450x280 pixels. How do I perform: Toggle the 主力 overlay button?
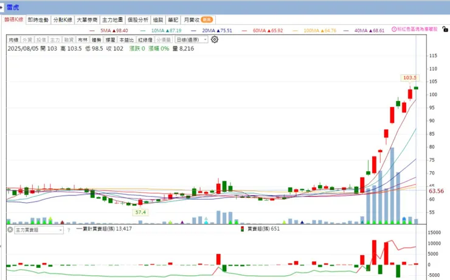[x=55, y=40]
